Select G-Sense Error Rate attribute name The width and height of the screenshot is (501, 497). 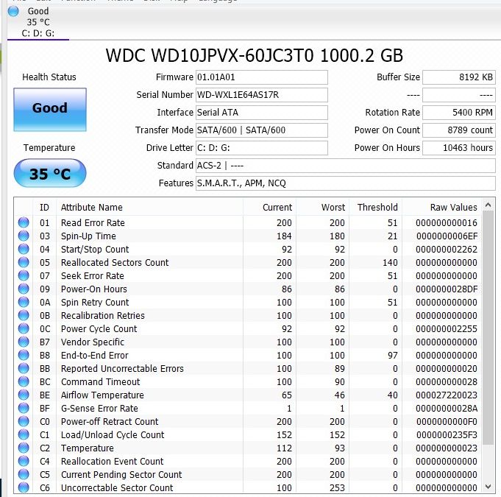99,409
